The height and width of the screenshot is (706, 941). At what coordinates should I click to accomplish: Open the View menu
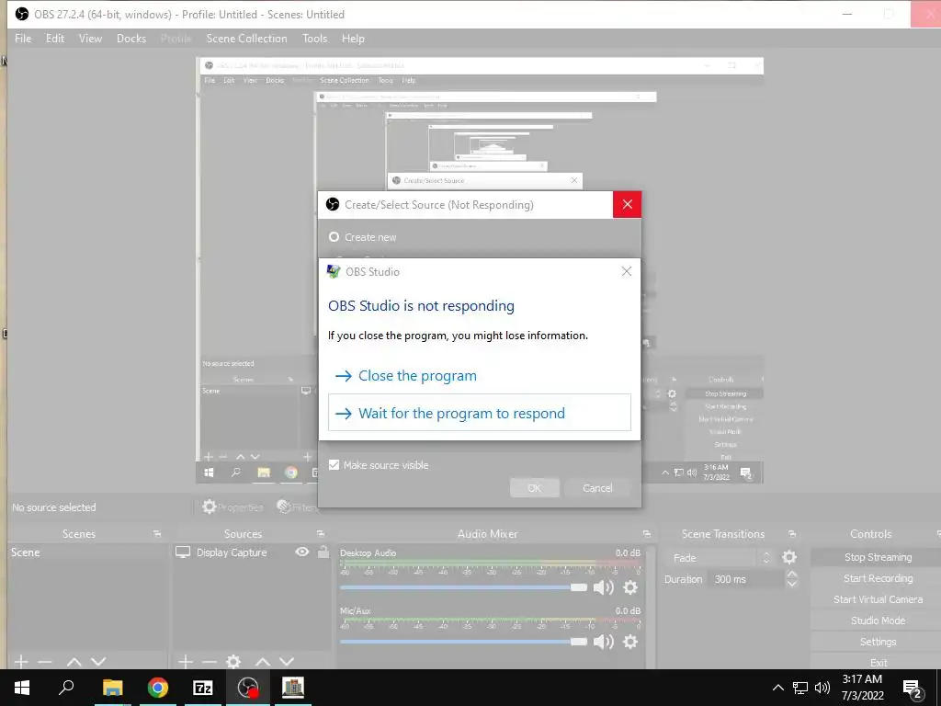[x=90, y=39]
